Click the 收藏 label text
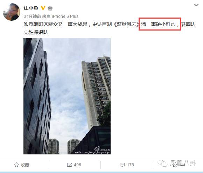 click(25, 165)
